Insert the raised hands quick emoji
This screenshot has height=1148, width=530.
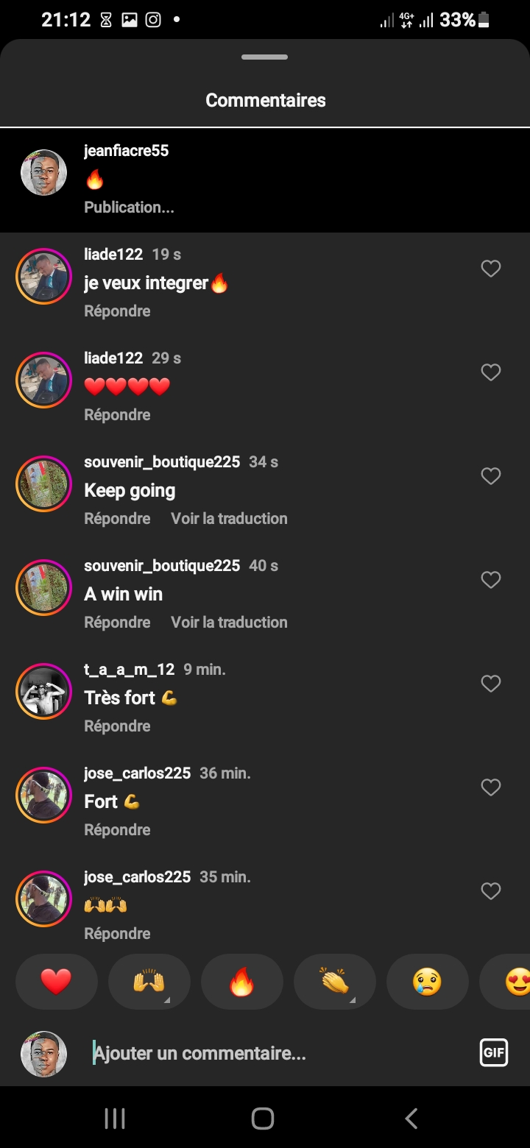pos(149,982)
